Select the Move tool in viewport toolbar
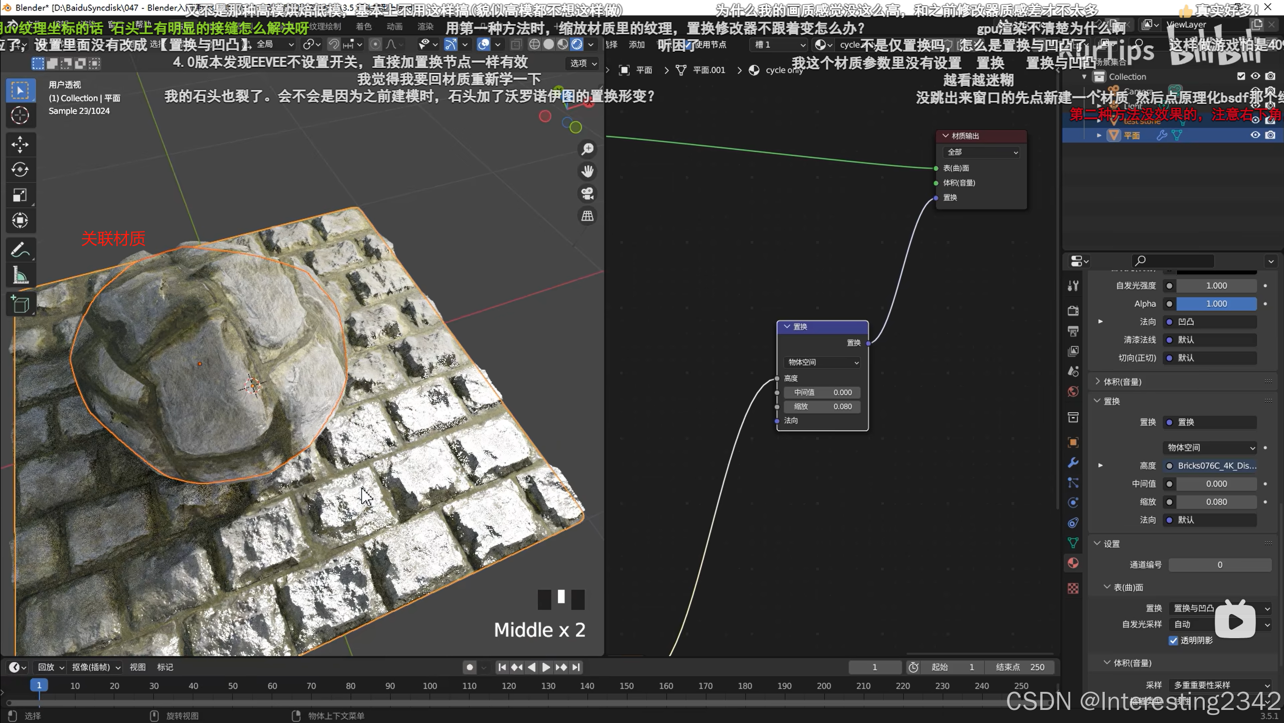Image resolution: width=1284 pixels, height=723 pixels. coord(20,145)
